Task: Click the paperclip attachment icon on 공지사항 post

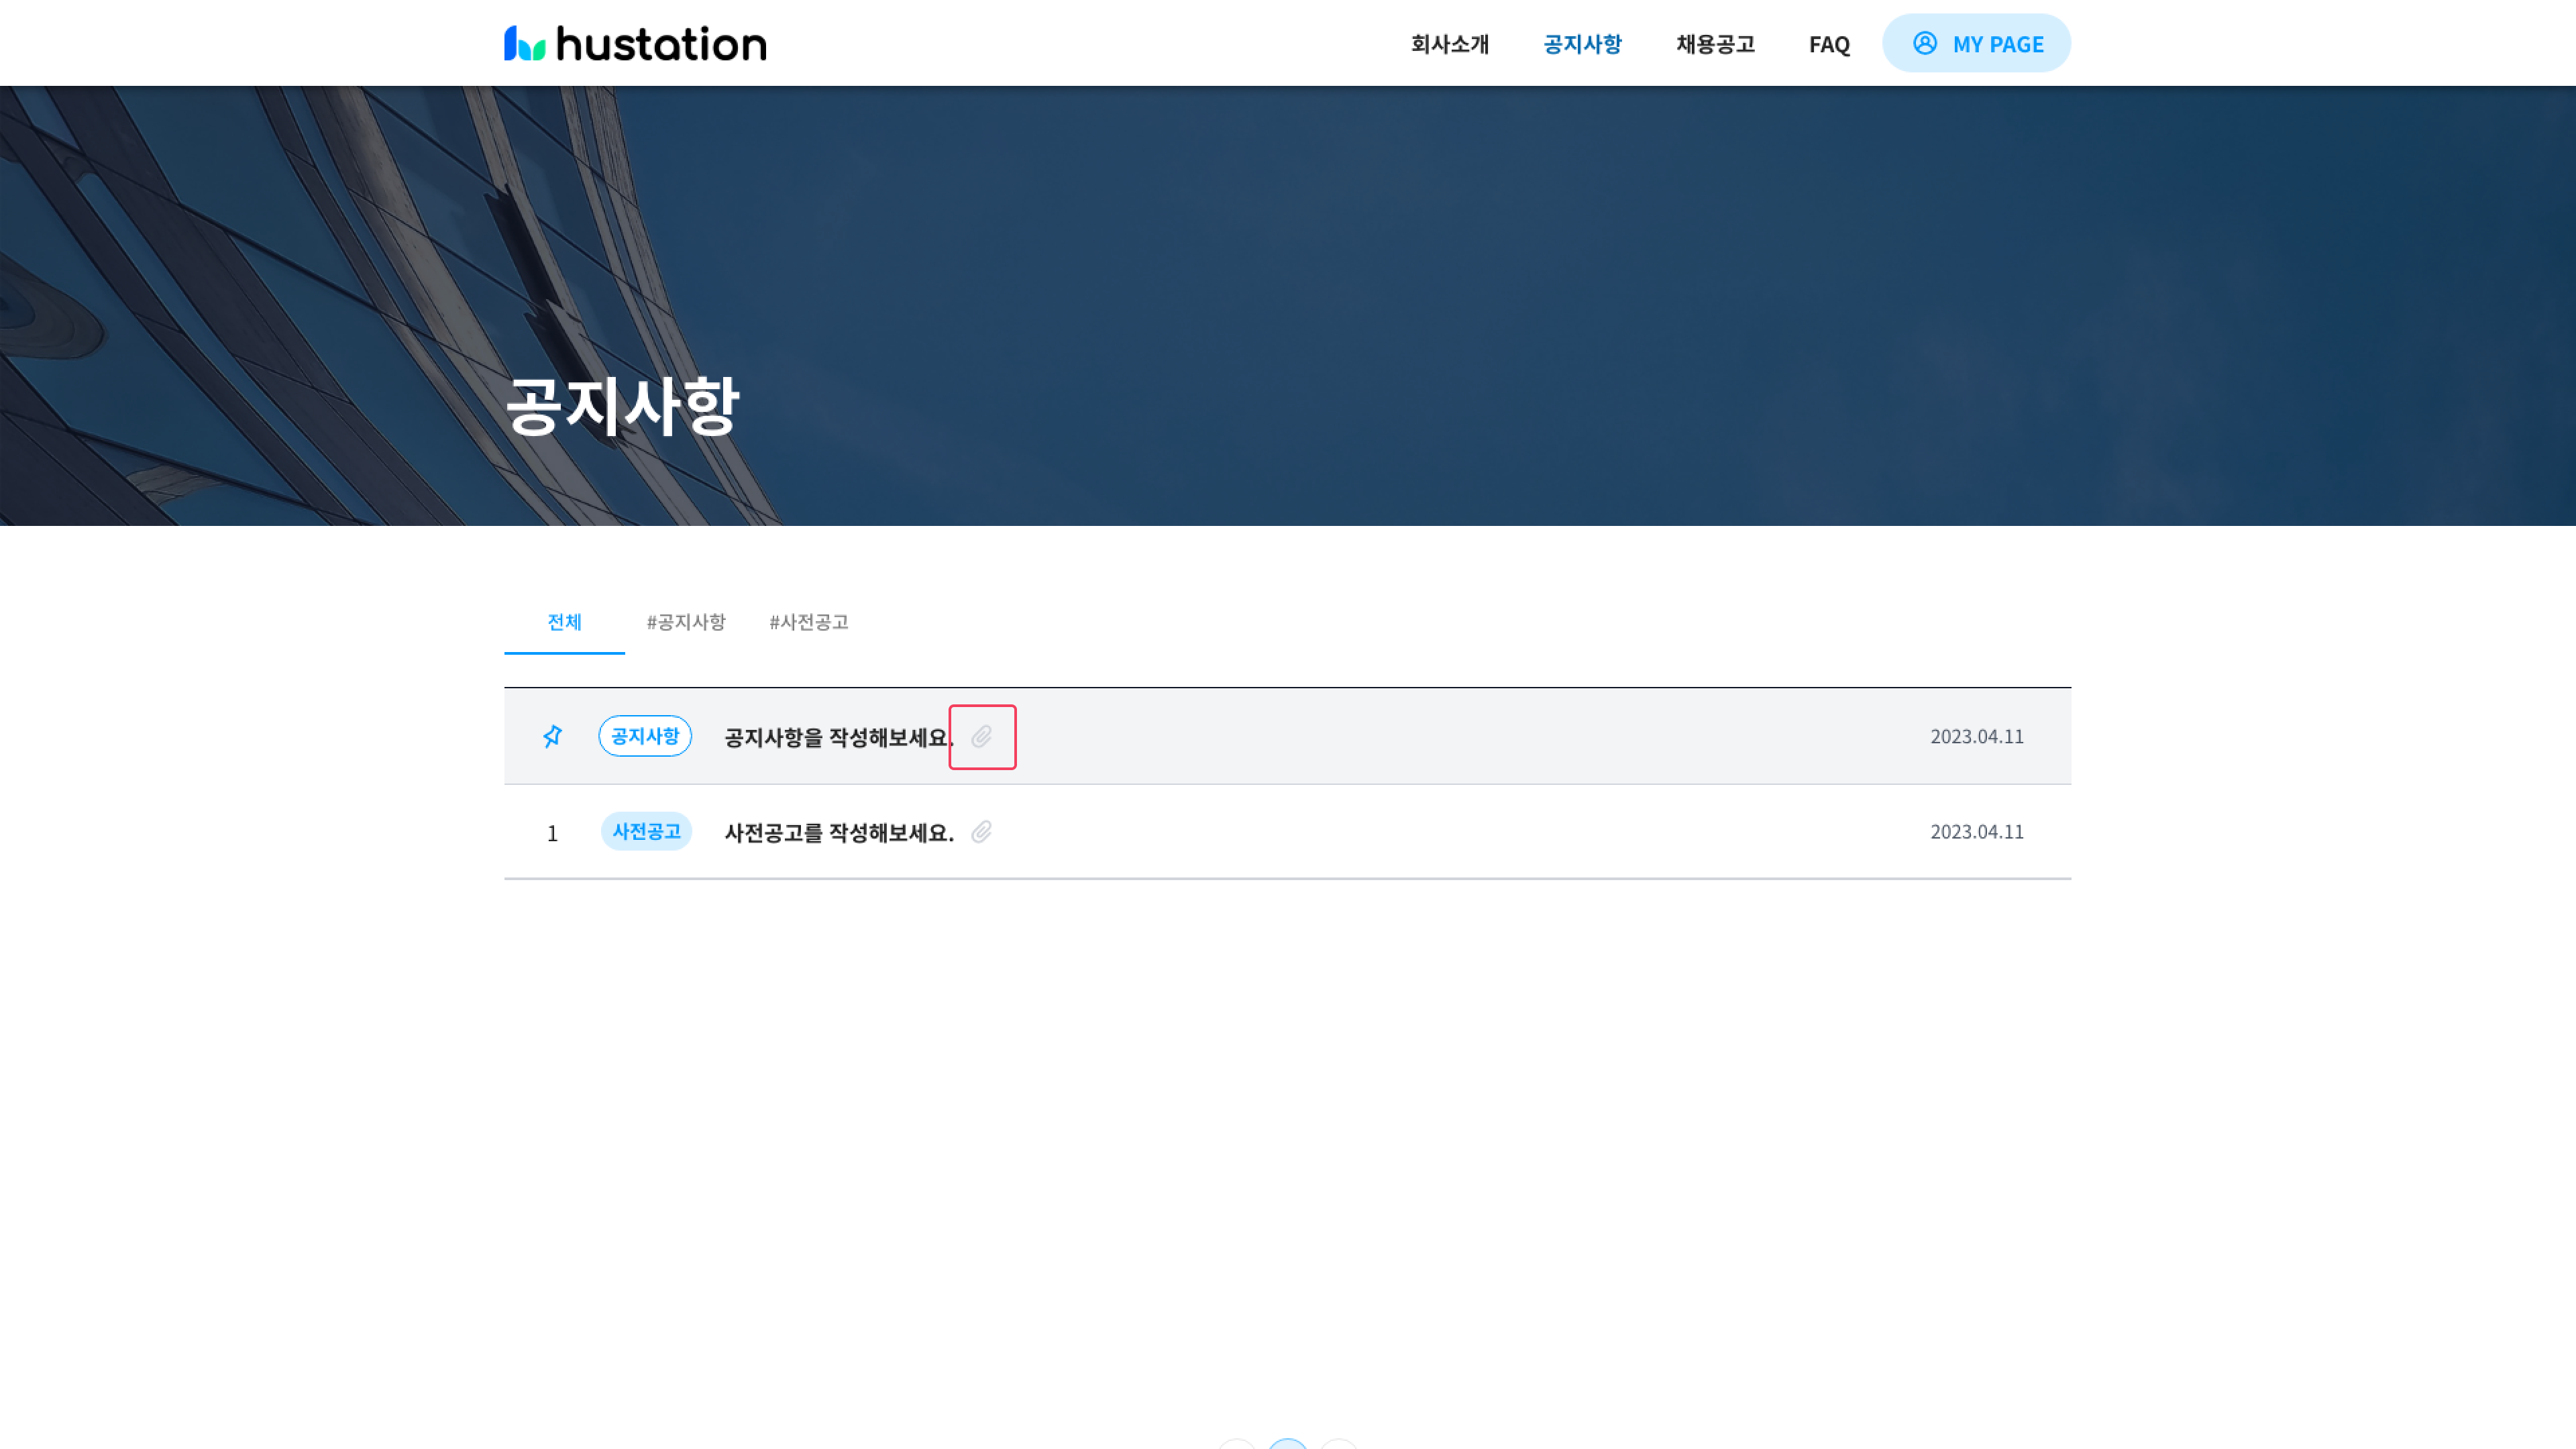Action: point(981,737)
